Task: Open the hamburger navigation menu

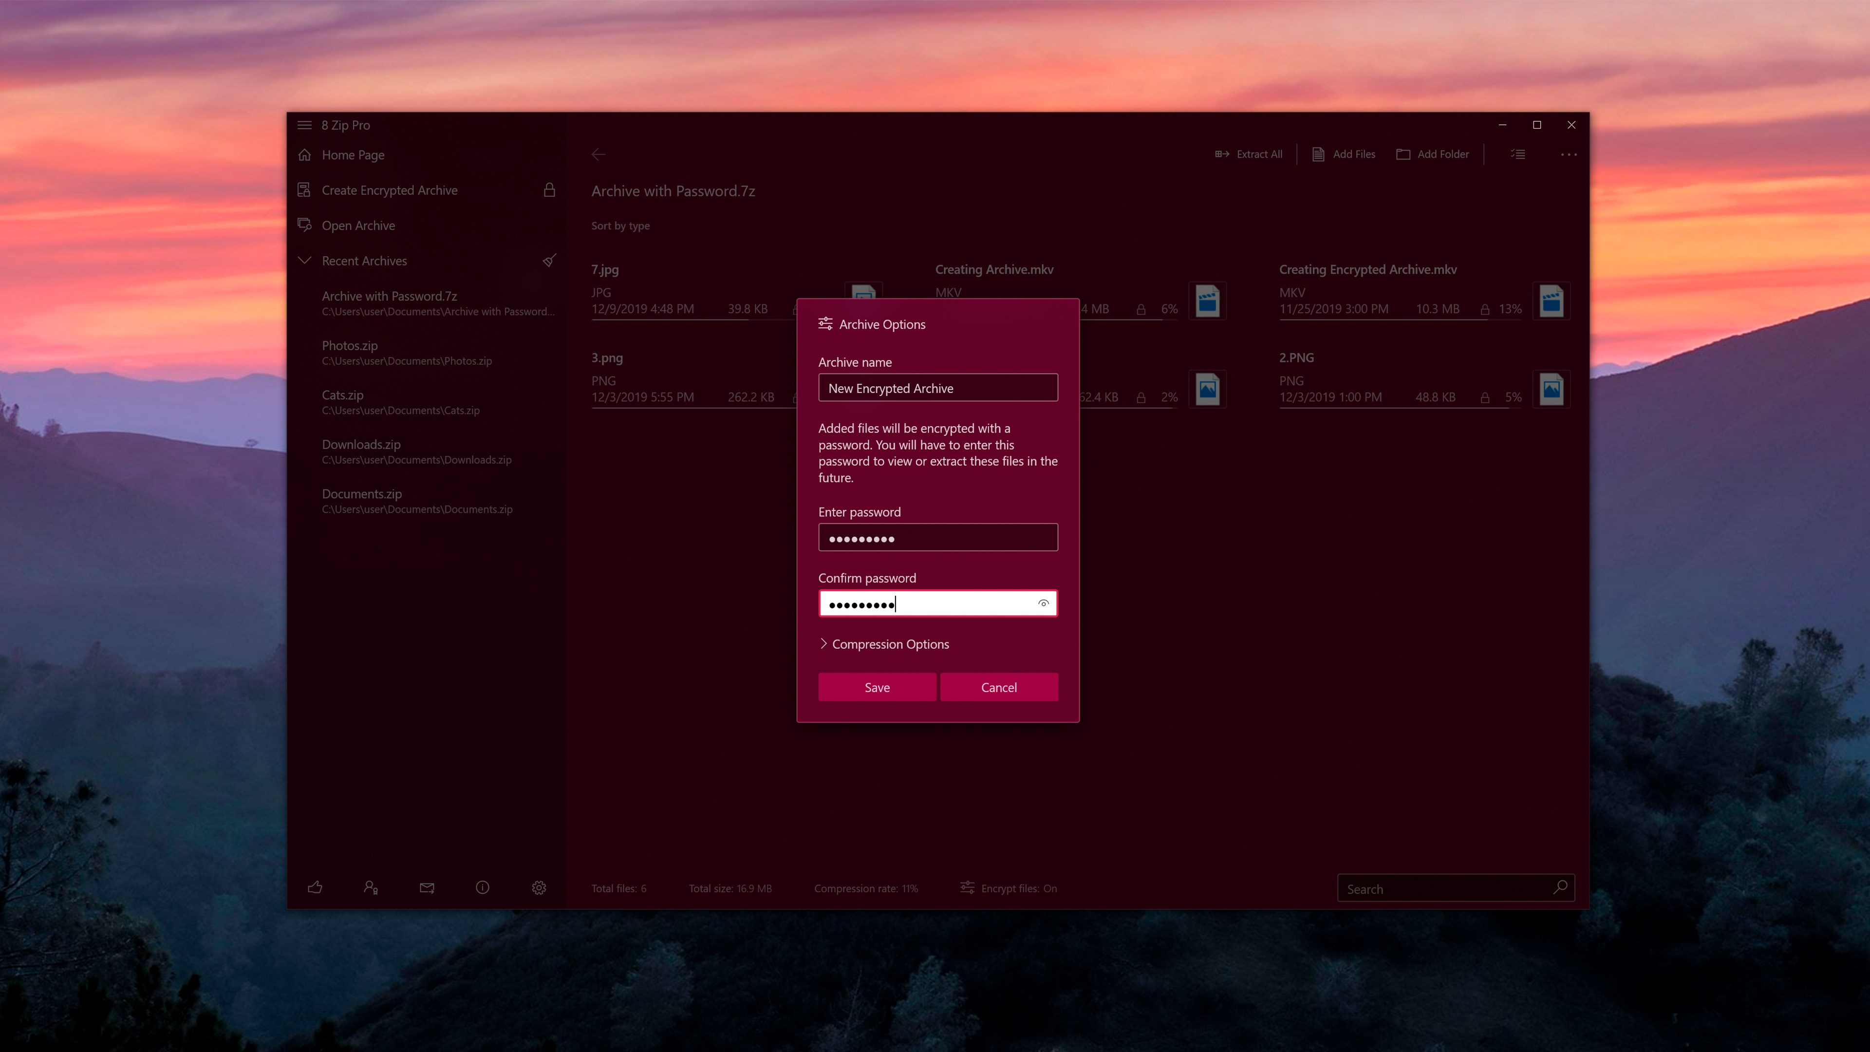Action: [x=304, y=124]
